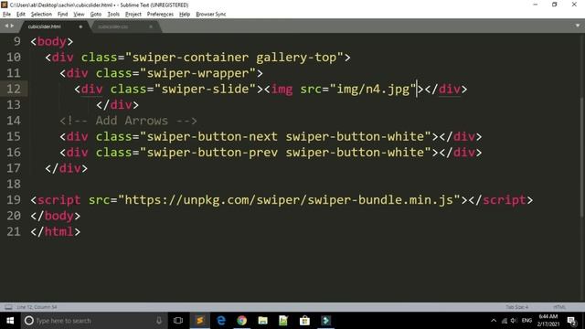This screenshot has height=329, width=585.
Task: Click the Cortana search circle icon
Action: coord(28,321)
